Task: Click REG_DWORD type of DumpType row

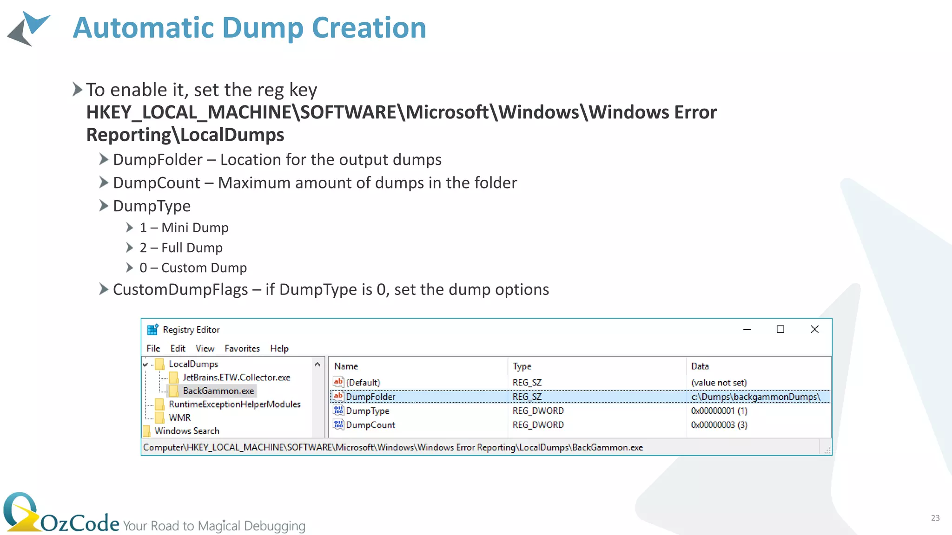Action: (538, 411)
